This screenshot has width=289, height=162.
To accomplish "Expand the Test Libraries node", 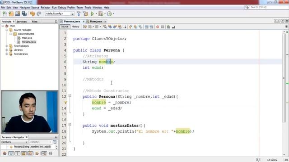I will tap(7, 54).
